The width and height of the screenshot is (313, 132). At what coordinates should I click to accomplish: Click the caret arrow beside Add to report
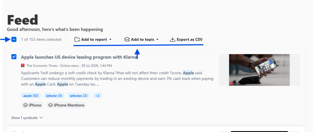[x=110, y=39]
